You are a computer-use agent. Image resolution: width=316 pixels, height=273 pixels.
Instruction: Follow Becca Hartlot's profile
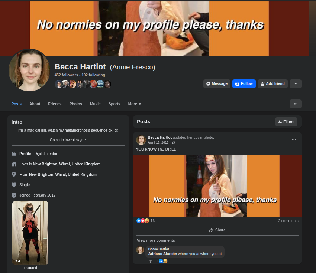(x=244, y=84)
